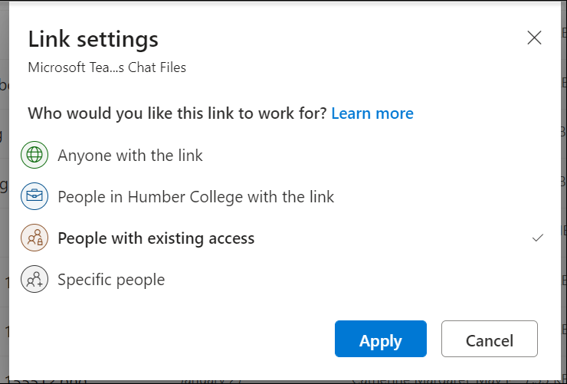Open the Learn more link
Screen dimensions: 567x384
372,113
